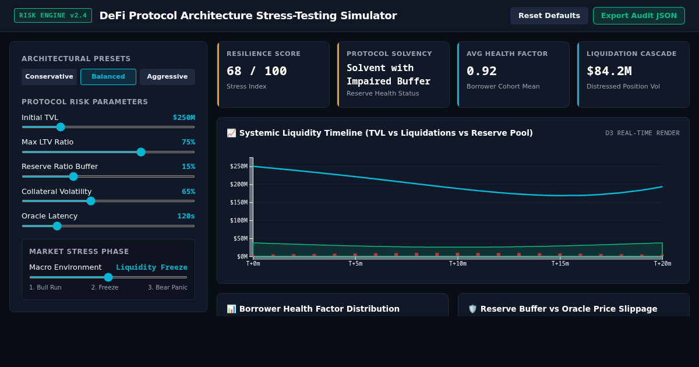Open the Protocol Solvency card
Viewport: 699px width, 367px height.
click(393, 75)
